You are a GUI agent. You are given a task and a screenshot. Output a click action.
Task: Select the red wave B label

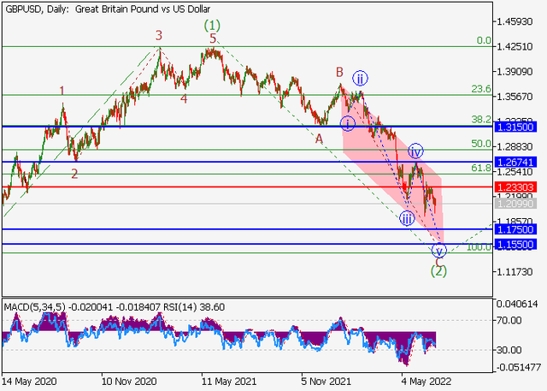pyautogui.click(x=339, y=72)
